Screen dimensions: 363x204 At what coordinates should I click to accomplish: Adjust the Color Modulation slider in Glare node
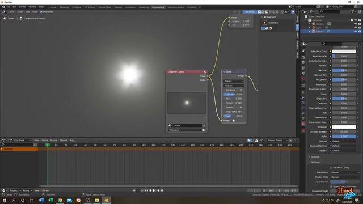tap(233, 94)
